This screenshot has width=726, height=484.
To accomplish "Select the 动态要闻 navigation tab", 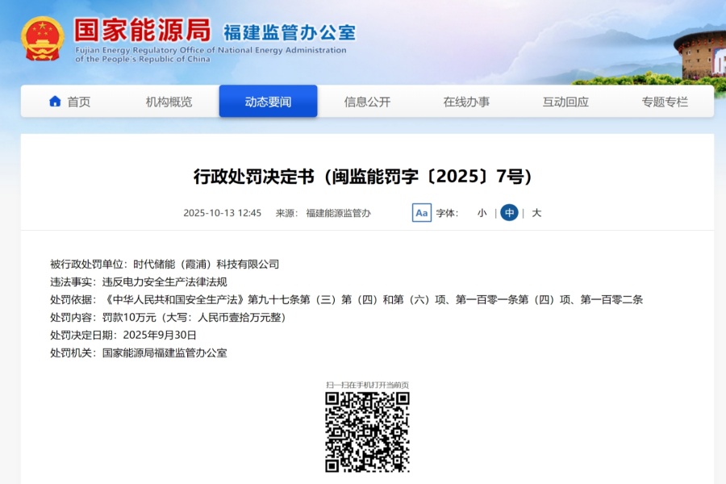I will [x=268, y=102].
